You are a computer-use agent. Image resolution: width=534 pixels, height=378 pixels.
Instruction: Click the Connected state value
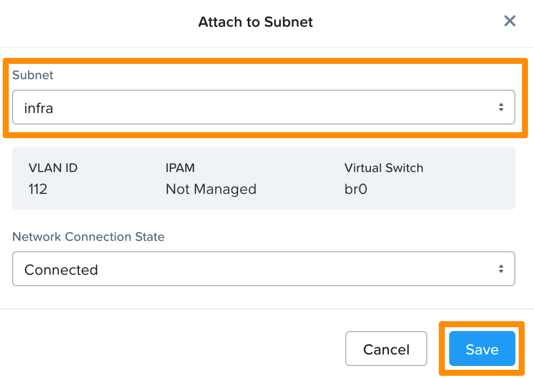[x=61, y=269]
